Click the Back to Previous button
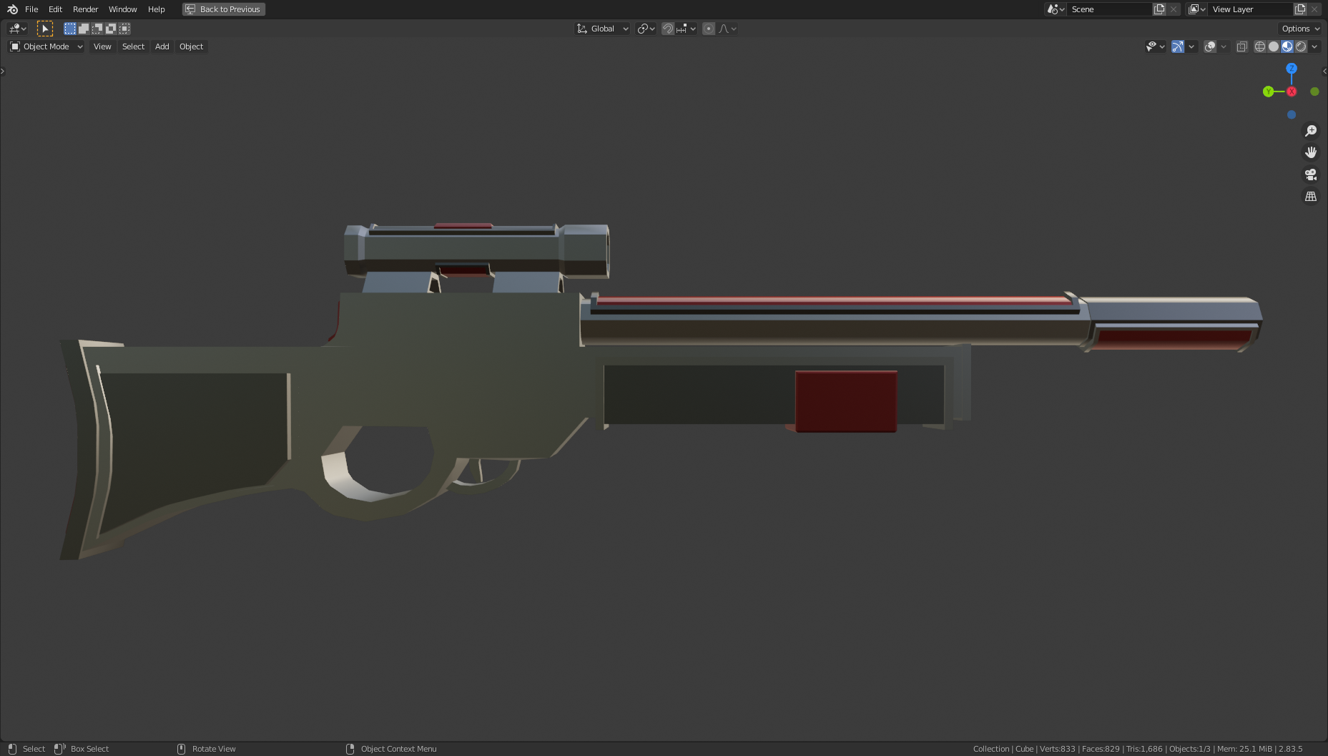 [x=223, y=9]
